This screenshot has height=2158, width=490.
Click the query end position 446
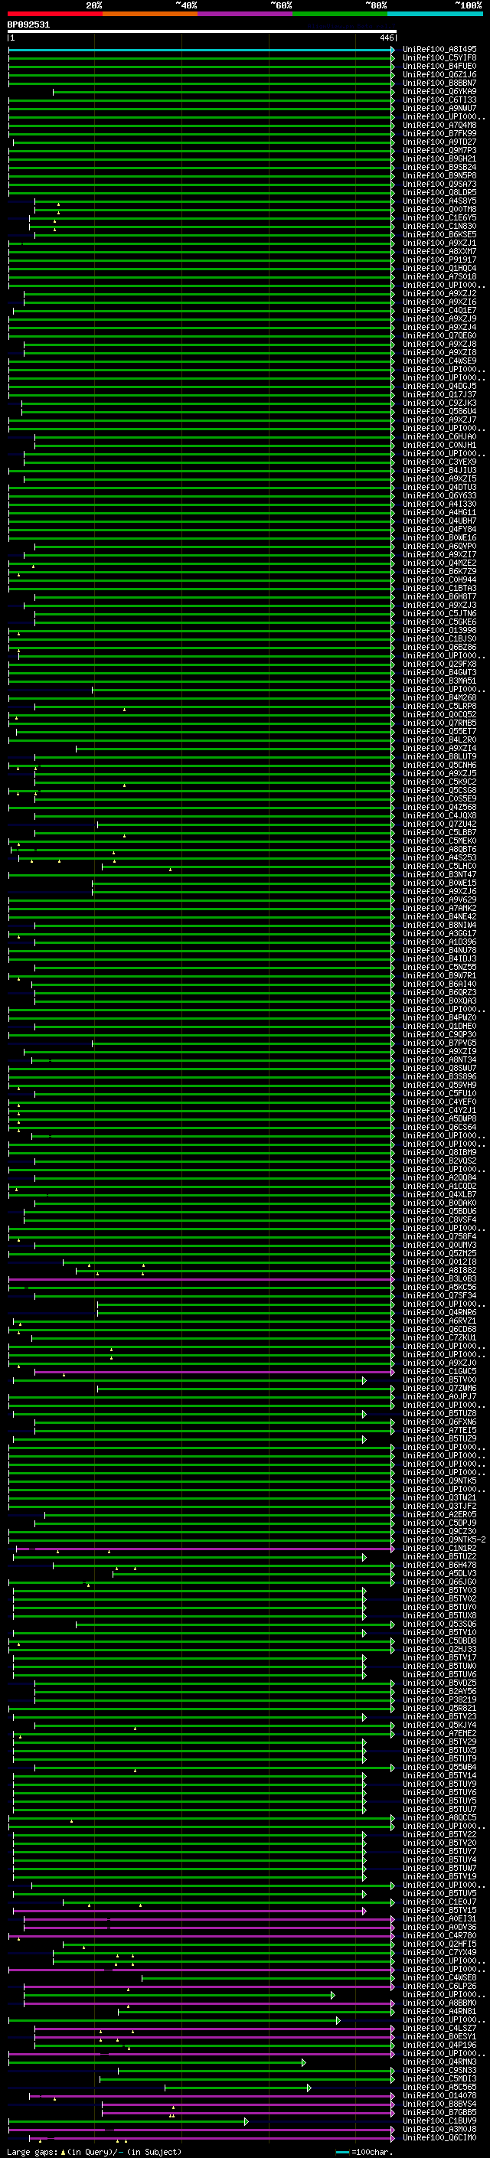point(386,38)
